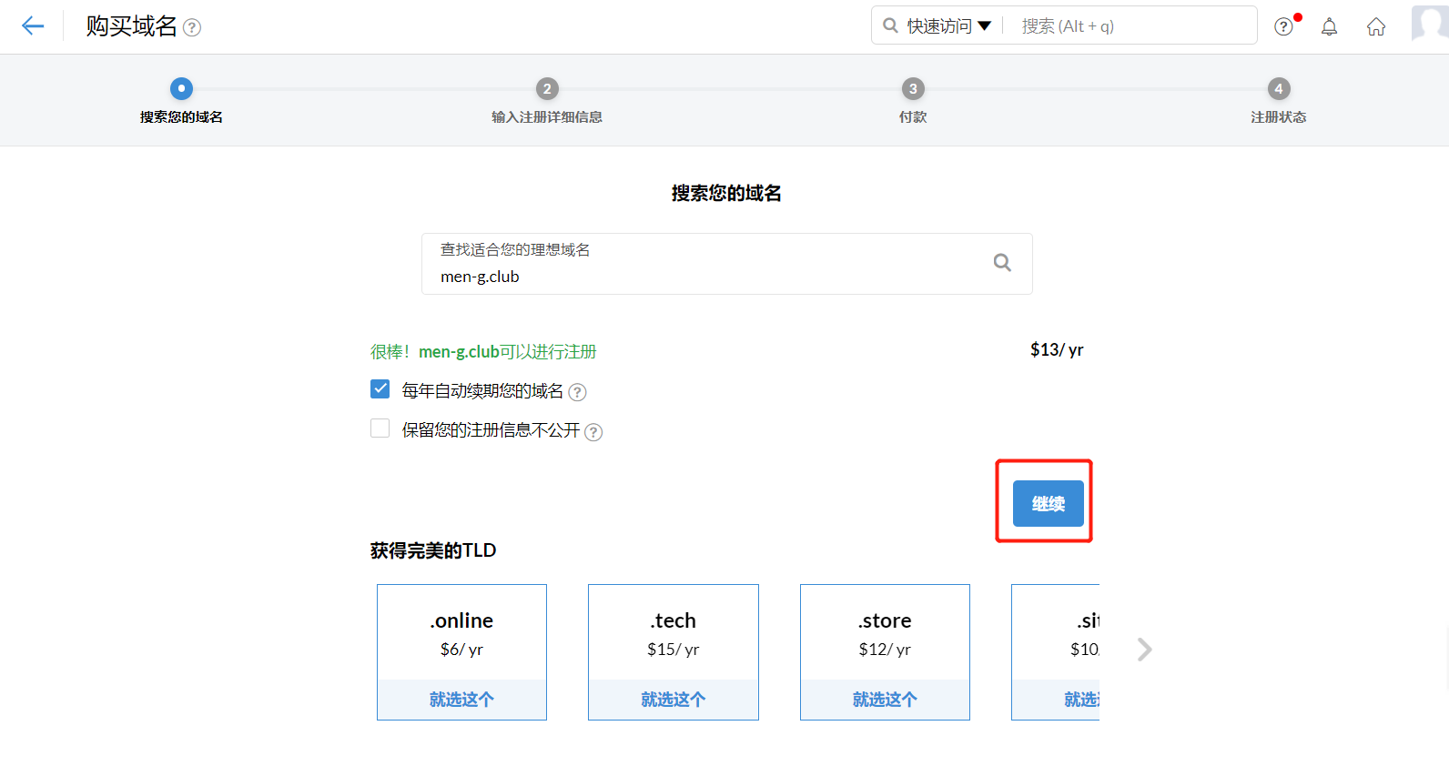Screen dimensions: 1449x766
Task: Click help icon beside 购买域名 title
Action: (x=192, y=28)
